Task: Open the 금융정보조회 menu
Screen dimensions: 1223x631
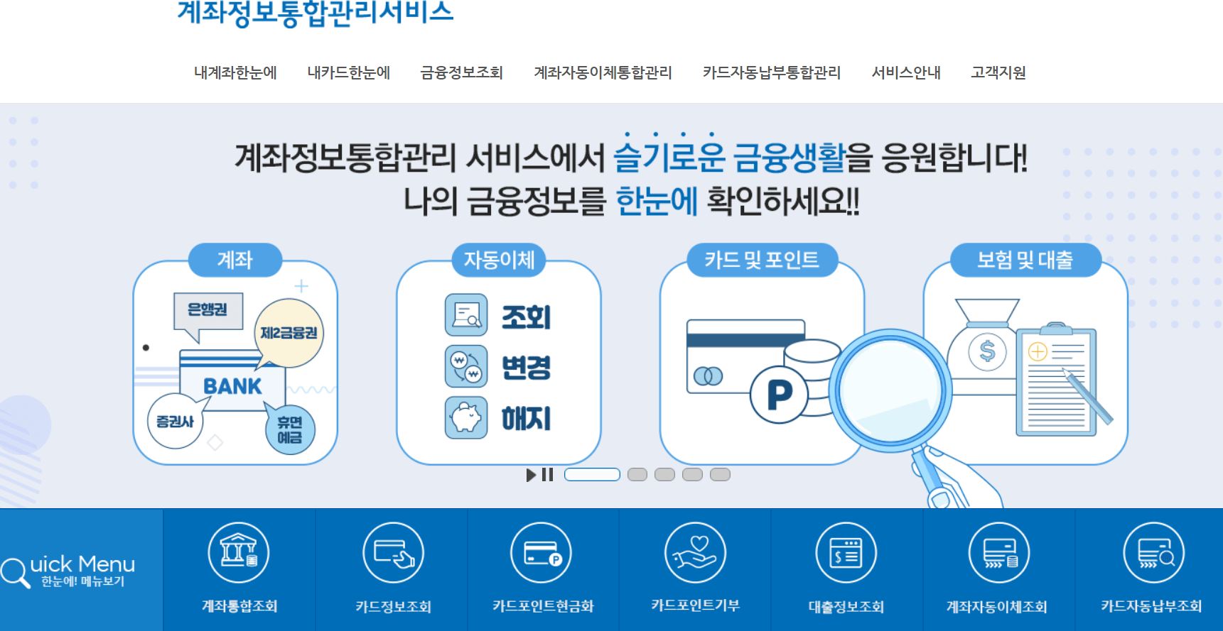Action: [462, 72]
